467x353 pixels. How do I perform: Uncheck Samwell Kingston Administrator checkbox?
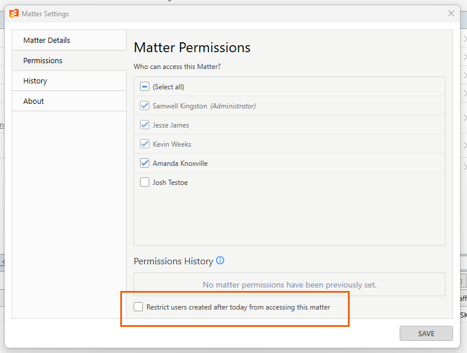[x=145, y=105]
